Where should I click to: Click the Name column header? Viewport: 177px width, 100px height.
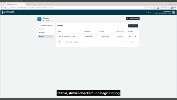point(60,31)
